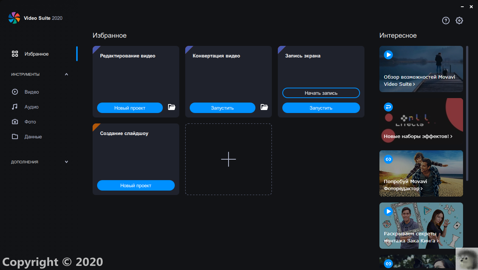
Task: Click the Фото camera icon
Action: click(x=15, y=122)
